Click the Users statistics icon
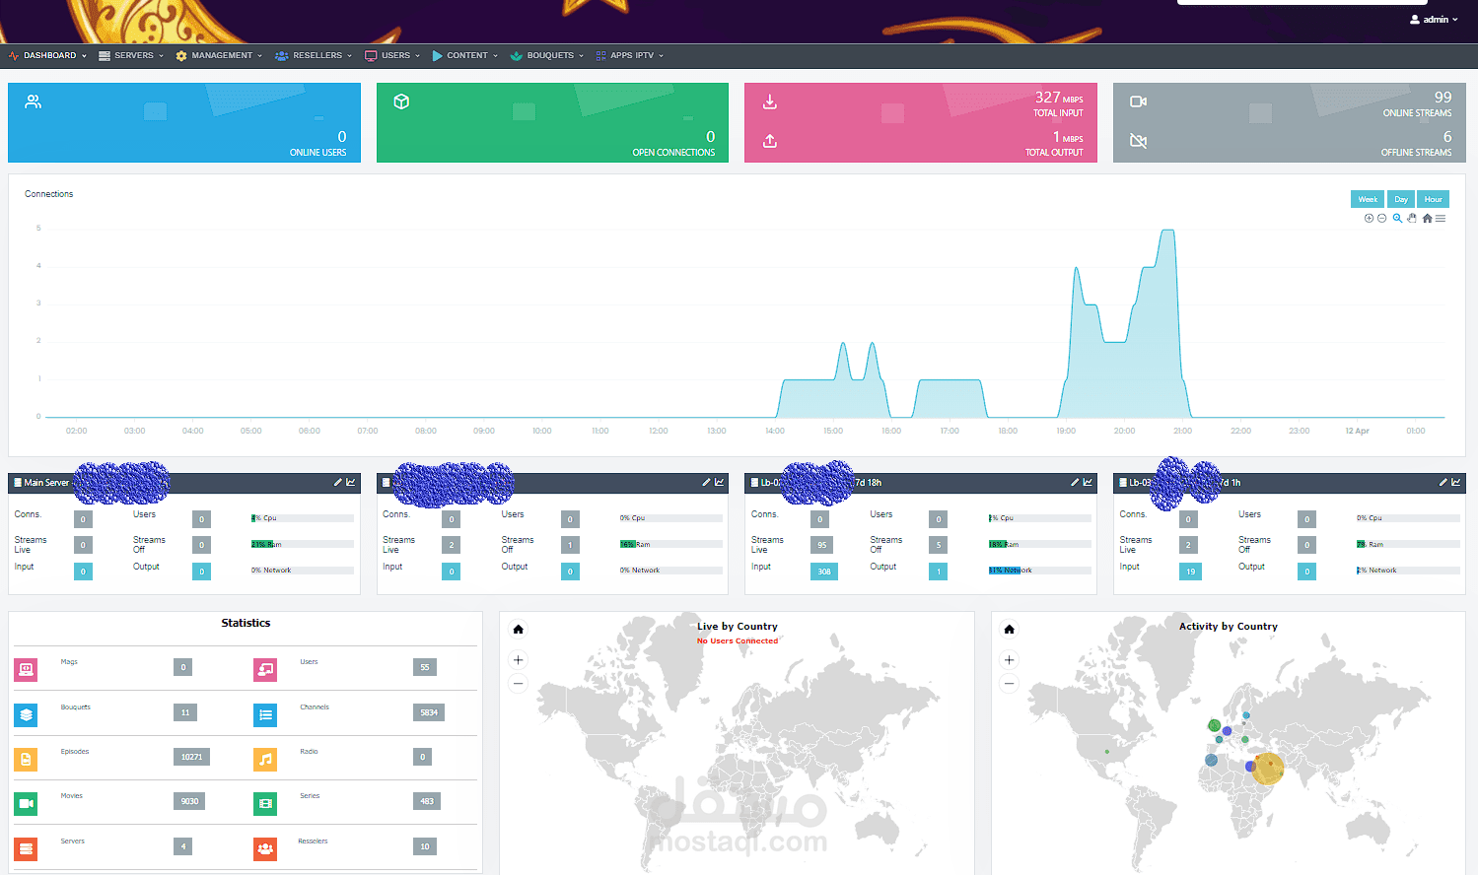The height and width of the screenshot is (875, 1478). coord(265,670)
